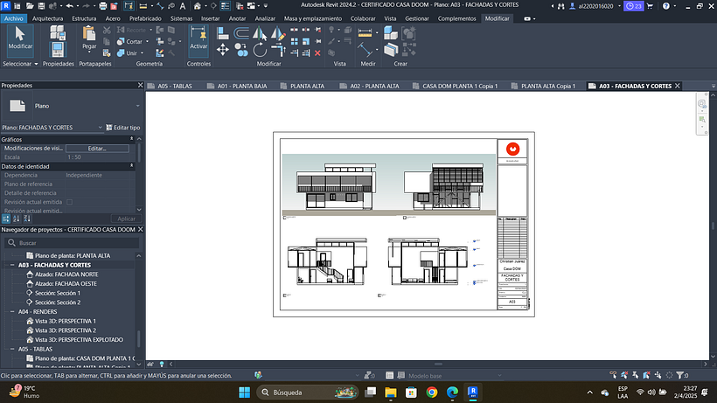This screenshot has width=717, height=403.
Task: Select the Copy tool in Modificar panel
Action: 241,49
